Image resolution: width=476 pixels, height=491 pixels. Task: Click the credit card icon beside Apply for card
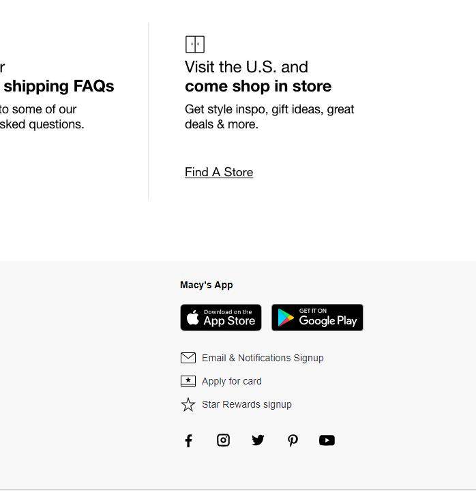coord(188,381)
